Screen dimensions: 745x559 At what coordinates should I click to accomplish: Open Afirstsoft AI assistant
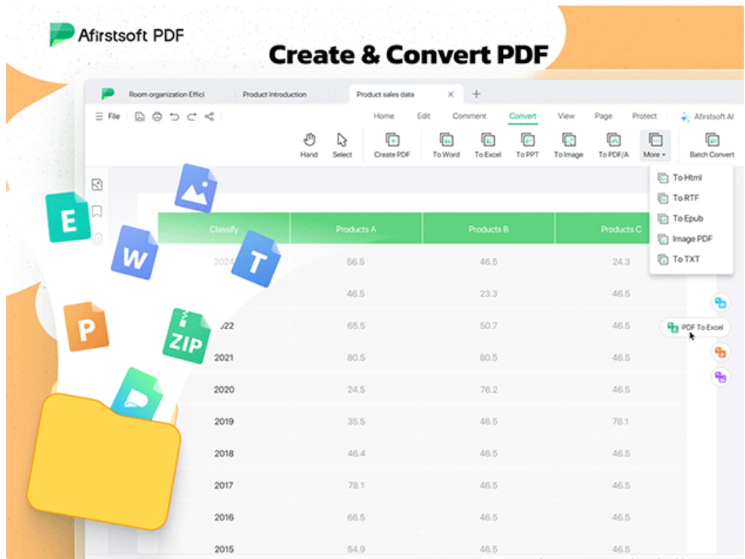click(x=707, y=116)
